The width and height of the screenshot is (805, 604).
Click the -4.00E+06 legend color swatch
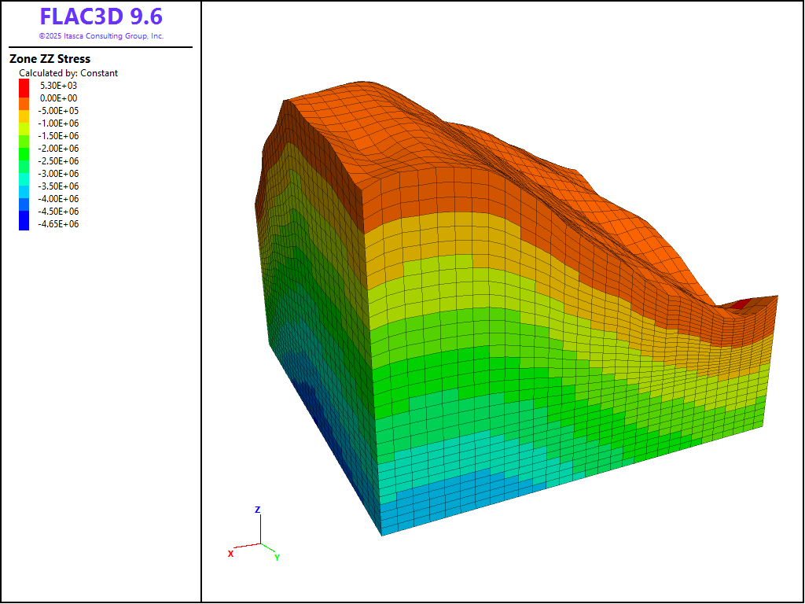click(x=24, y=199)
